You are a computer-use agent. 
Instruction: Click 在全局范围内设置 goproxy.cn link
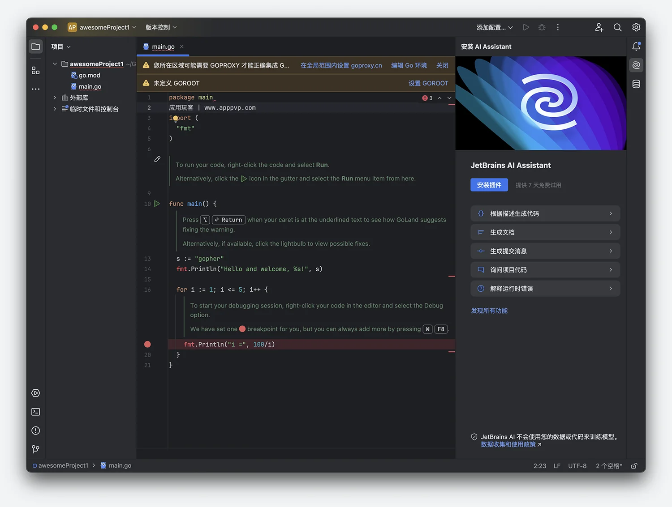pos(341,65)
